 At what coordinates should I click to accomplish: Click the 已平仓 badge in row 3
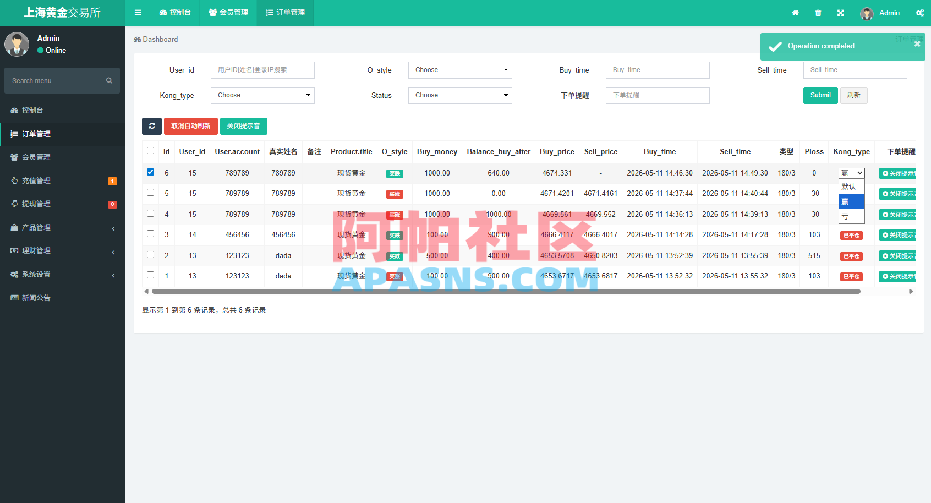click(851, 236)
